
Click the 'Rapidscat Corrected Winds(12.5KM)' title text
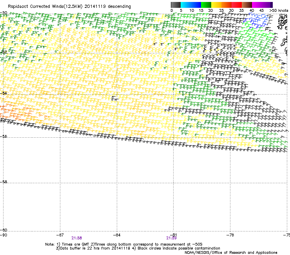(x=45, y=7)
